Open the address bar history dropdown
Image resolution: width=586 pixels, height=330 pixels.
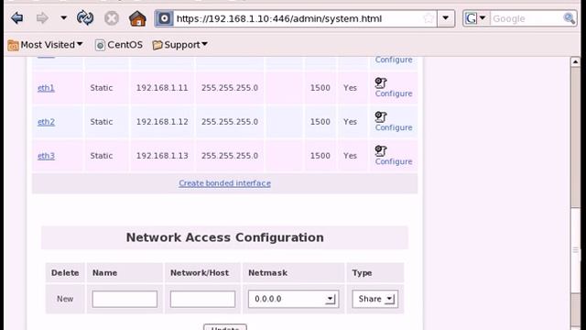446,18
